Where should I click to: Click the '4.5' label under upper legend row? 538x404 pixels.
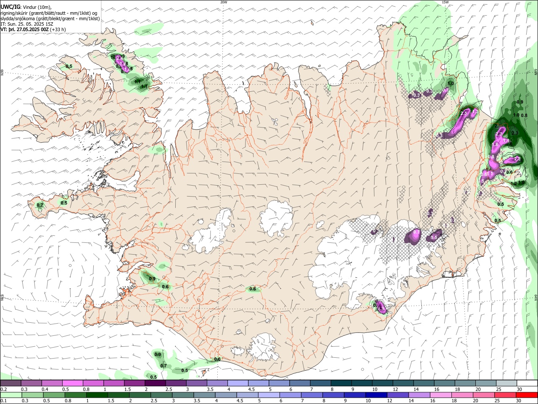coord(251,389)
